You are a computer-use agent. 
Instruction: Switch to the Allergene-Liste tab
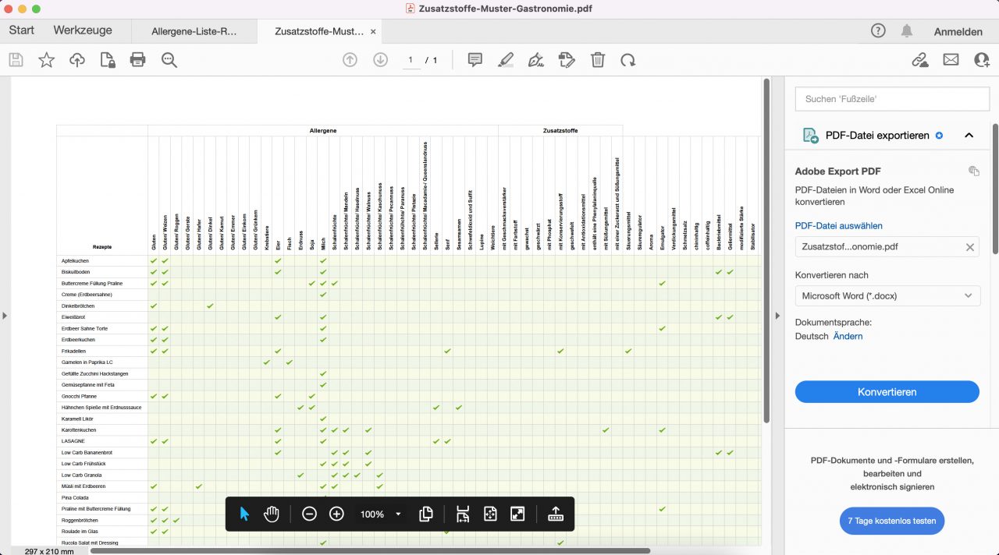(x=194, y=32)
